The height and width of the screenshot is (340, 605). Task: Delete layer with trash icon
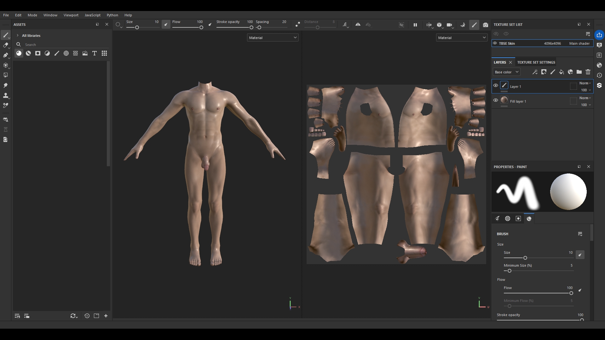pyautogui.click(x=588, y=72)
